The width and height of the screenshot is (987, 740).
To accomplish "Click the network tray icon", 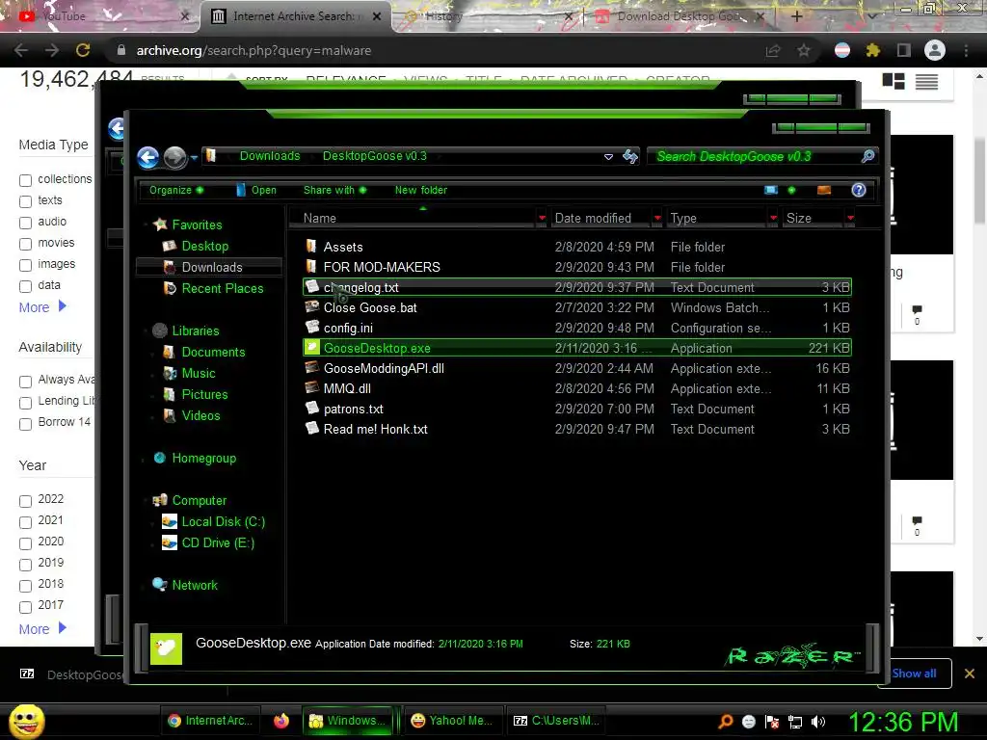I will (795, 722).
